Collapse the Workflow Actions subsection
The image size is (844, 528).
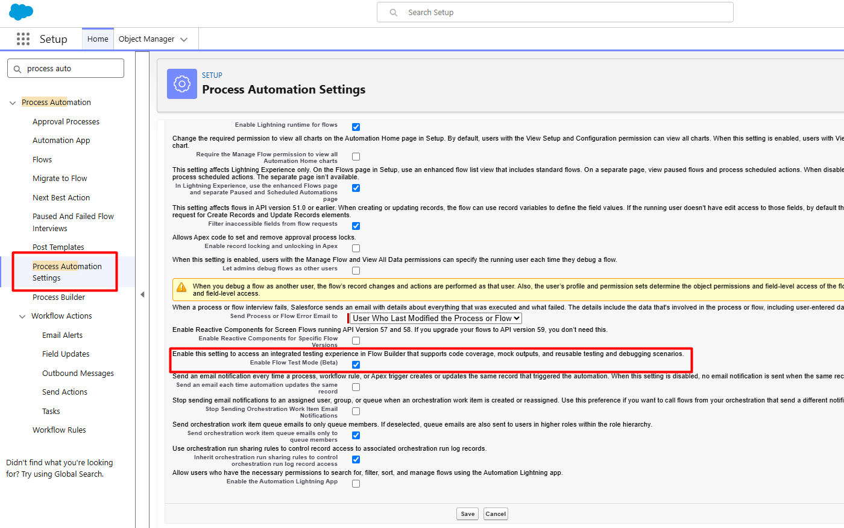coord(22,316)
